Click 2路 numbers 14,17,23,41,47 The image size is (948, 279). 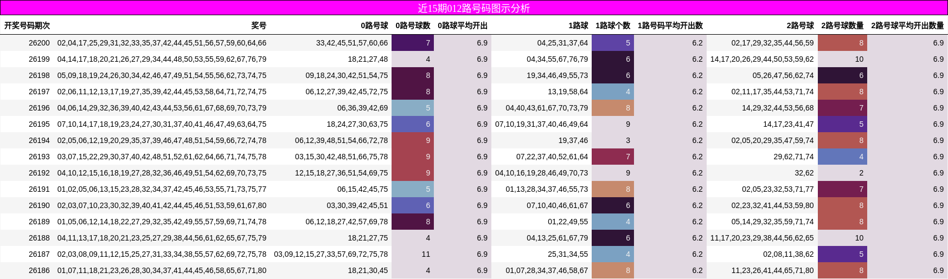[789, 124]
